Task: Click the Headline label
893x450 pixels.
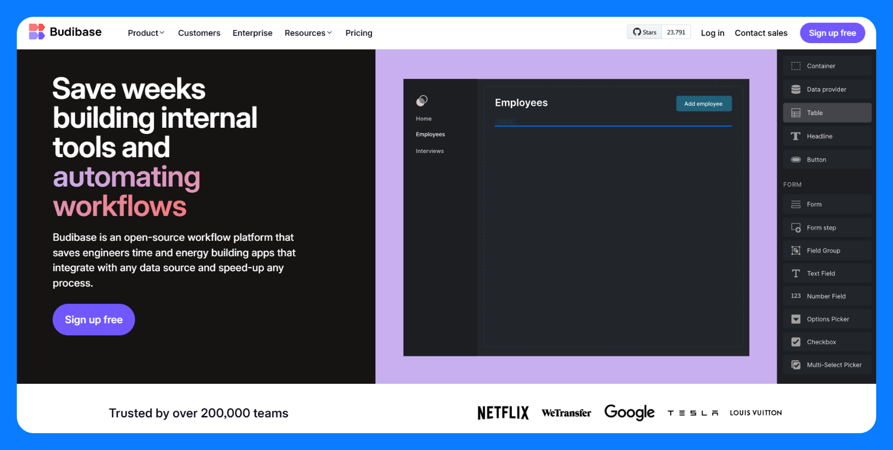Action: 819,136
